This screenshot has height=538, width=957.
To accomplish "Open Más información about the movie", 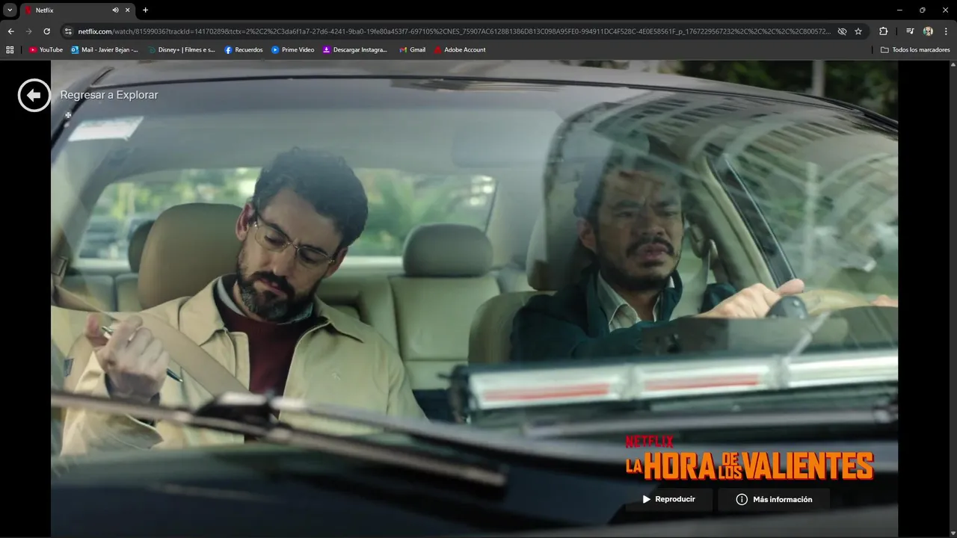I will click(x=774, y=499).
